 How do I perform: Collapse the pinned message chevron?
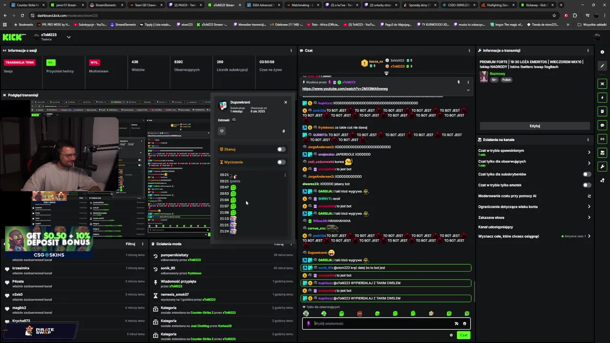point(468,90)
